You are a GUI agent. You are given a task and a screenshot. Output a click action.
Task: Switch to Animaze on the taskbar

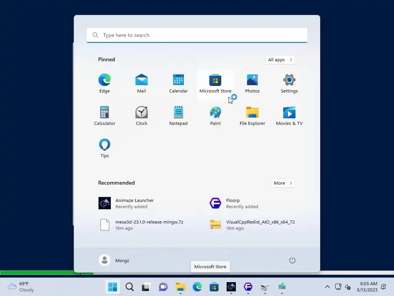coord(231,287)
